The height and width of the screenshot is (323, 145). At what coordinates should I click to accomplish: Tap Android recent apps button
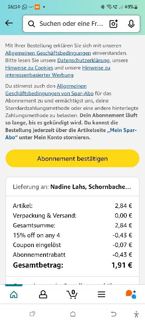click(32, 314)
